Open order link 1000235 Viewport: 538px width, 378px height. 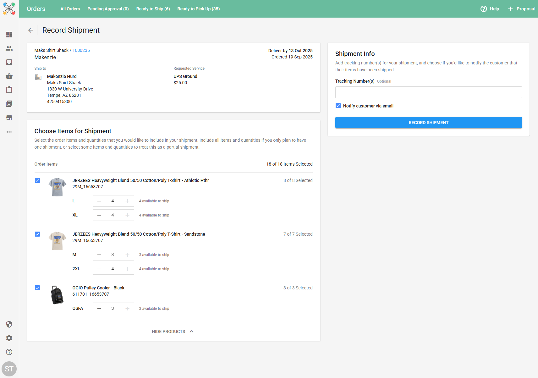point(81,50)
